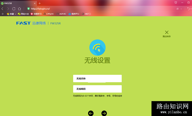Select the address bar showing falogin.cn

tap(40, 9)
